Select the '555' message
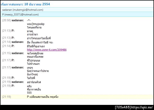The height and width of the screenshot is (110, 154). [29, 93]
